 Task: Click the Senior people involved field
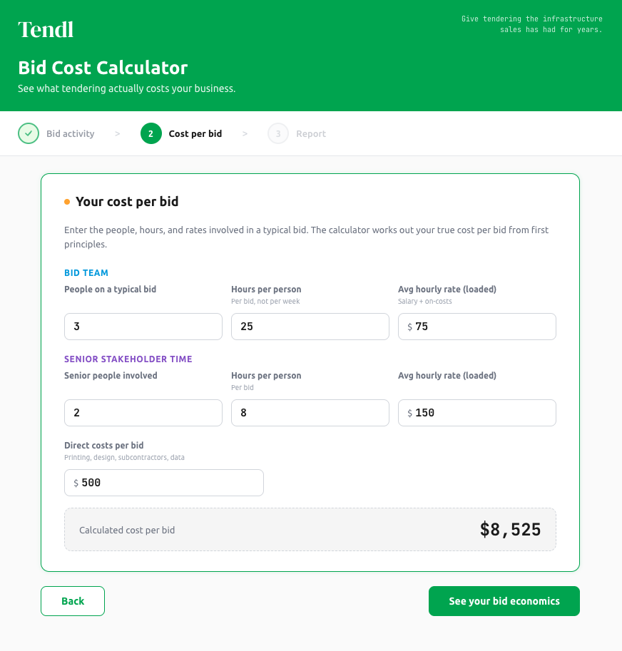coord(143,413)
